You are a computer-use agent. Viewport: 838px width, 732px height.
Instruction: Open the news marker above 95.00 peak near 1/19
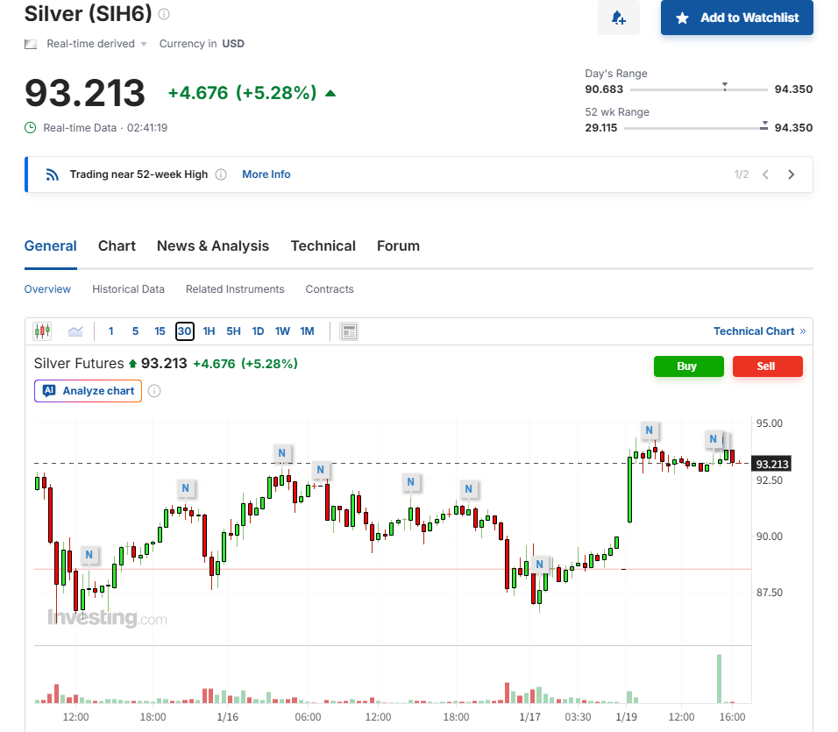(x=649, y=430)
